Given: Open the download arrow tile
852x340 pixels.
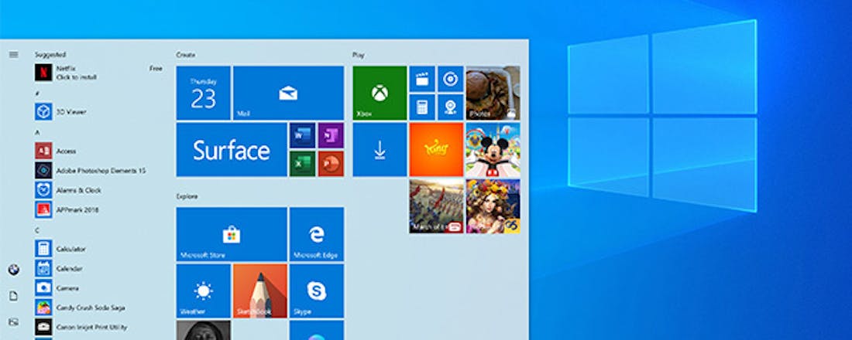Looking at the screenshot, I should click(380, 149).
